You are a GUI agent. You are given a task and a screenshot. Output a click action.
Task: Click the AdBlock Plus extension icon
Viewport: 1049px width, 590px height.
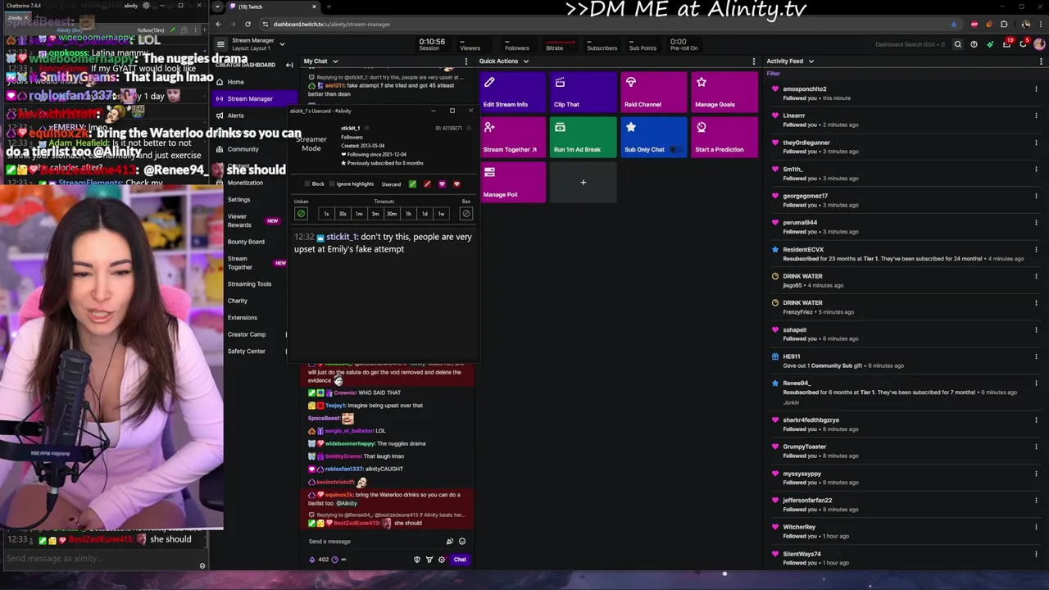pyautogui.click(x=974, y=24)
